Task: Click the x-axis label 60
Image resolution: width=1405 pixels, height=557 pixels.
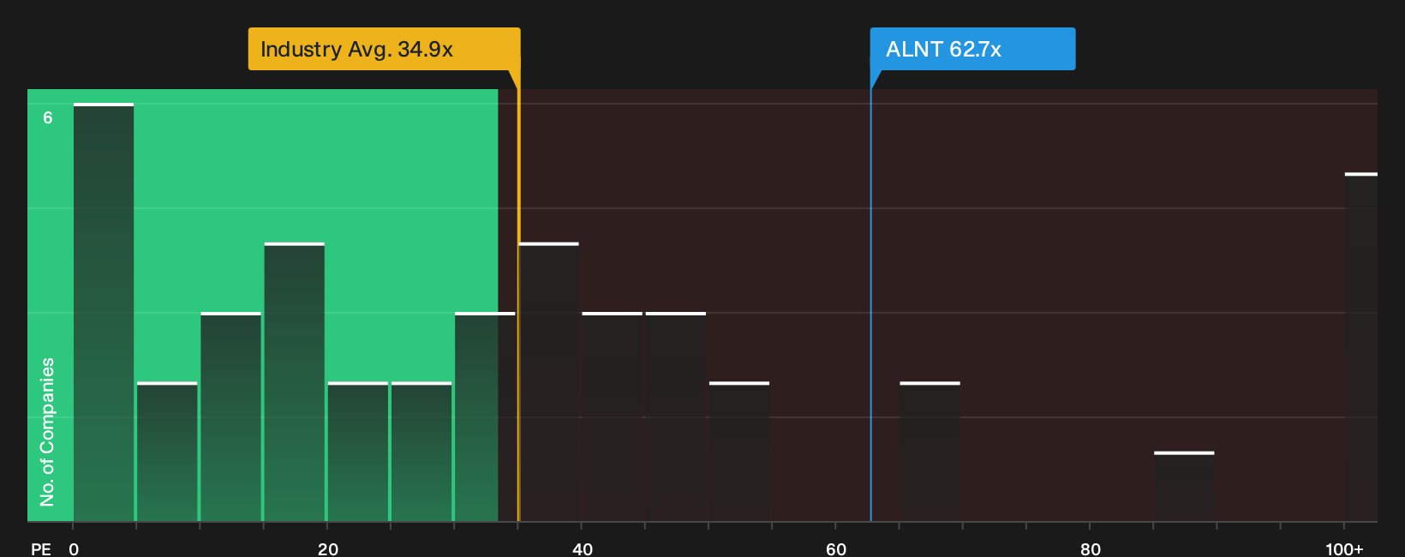Action: coord(836,548)
